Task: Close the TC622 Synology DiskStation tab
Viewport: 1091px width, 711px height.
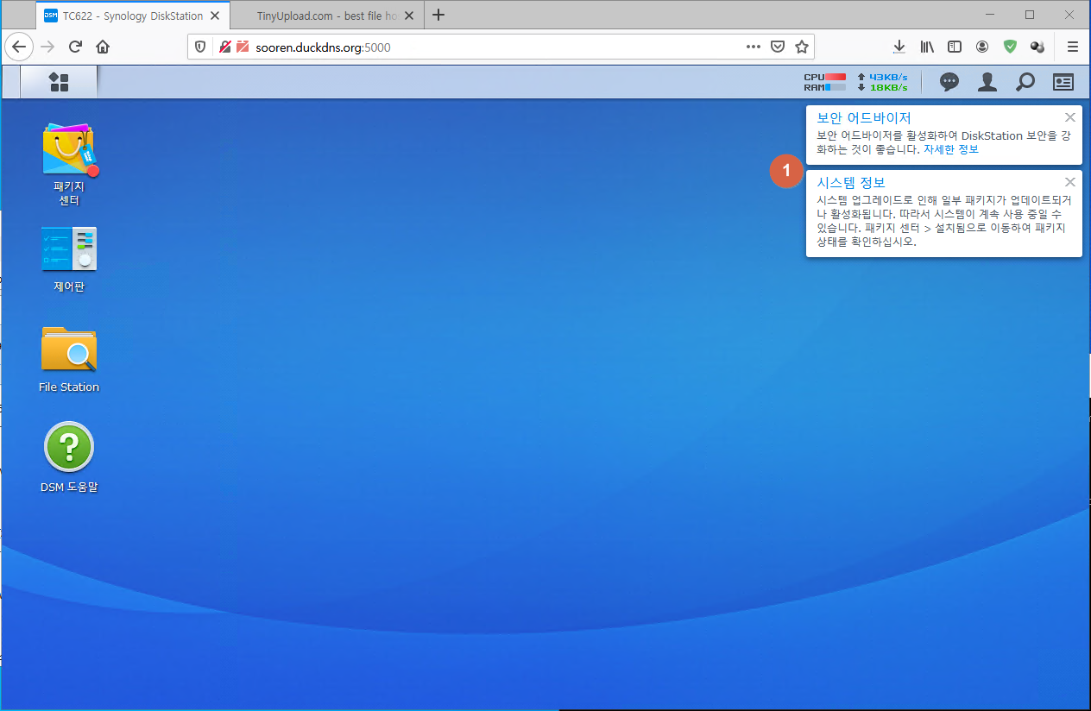Action: (x=216, y=16)
